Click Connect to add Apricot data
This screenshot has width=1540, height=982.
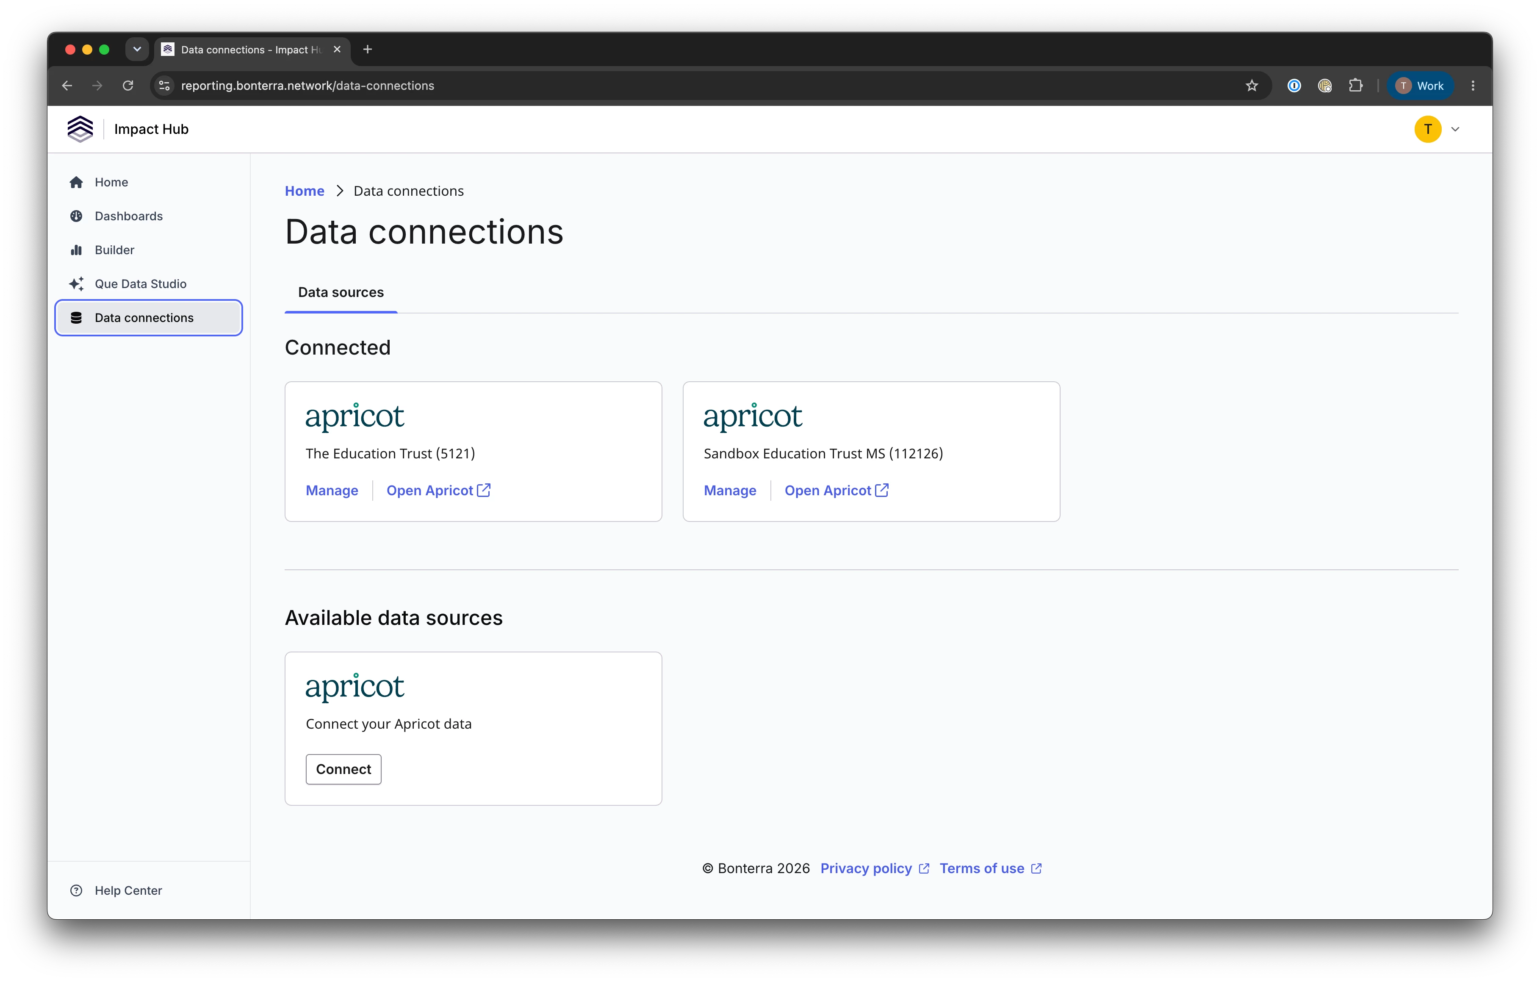pos(343,770)
